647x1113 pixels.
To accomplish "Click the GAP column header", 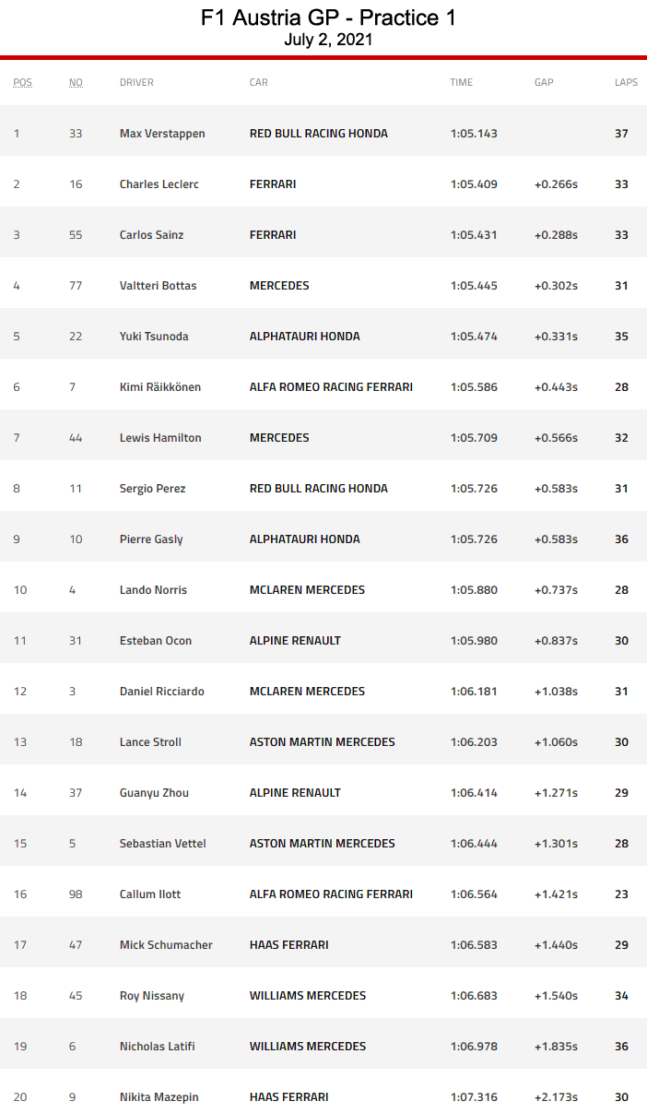I will [544, 82].
